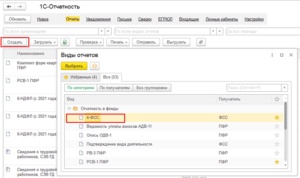Toggle the favorite star for Опись ОДВ-1
Screen dimensions: 300x178
pyautogui.click(x=276, y=135)
